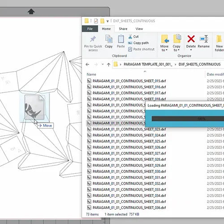The width and height of the screenshot is (224, 224).
Task: Expand the chevron before DXF_SHEETS_CONTINUOUS breadcrumb
Action: point(175,65)
